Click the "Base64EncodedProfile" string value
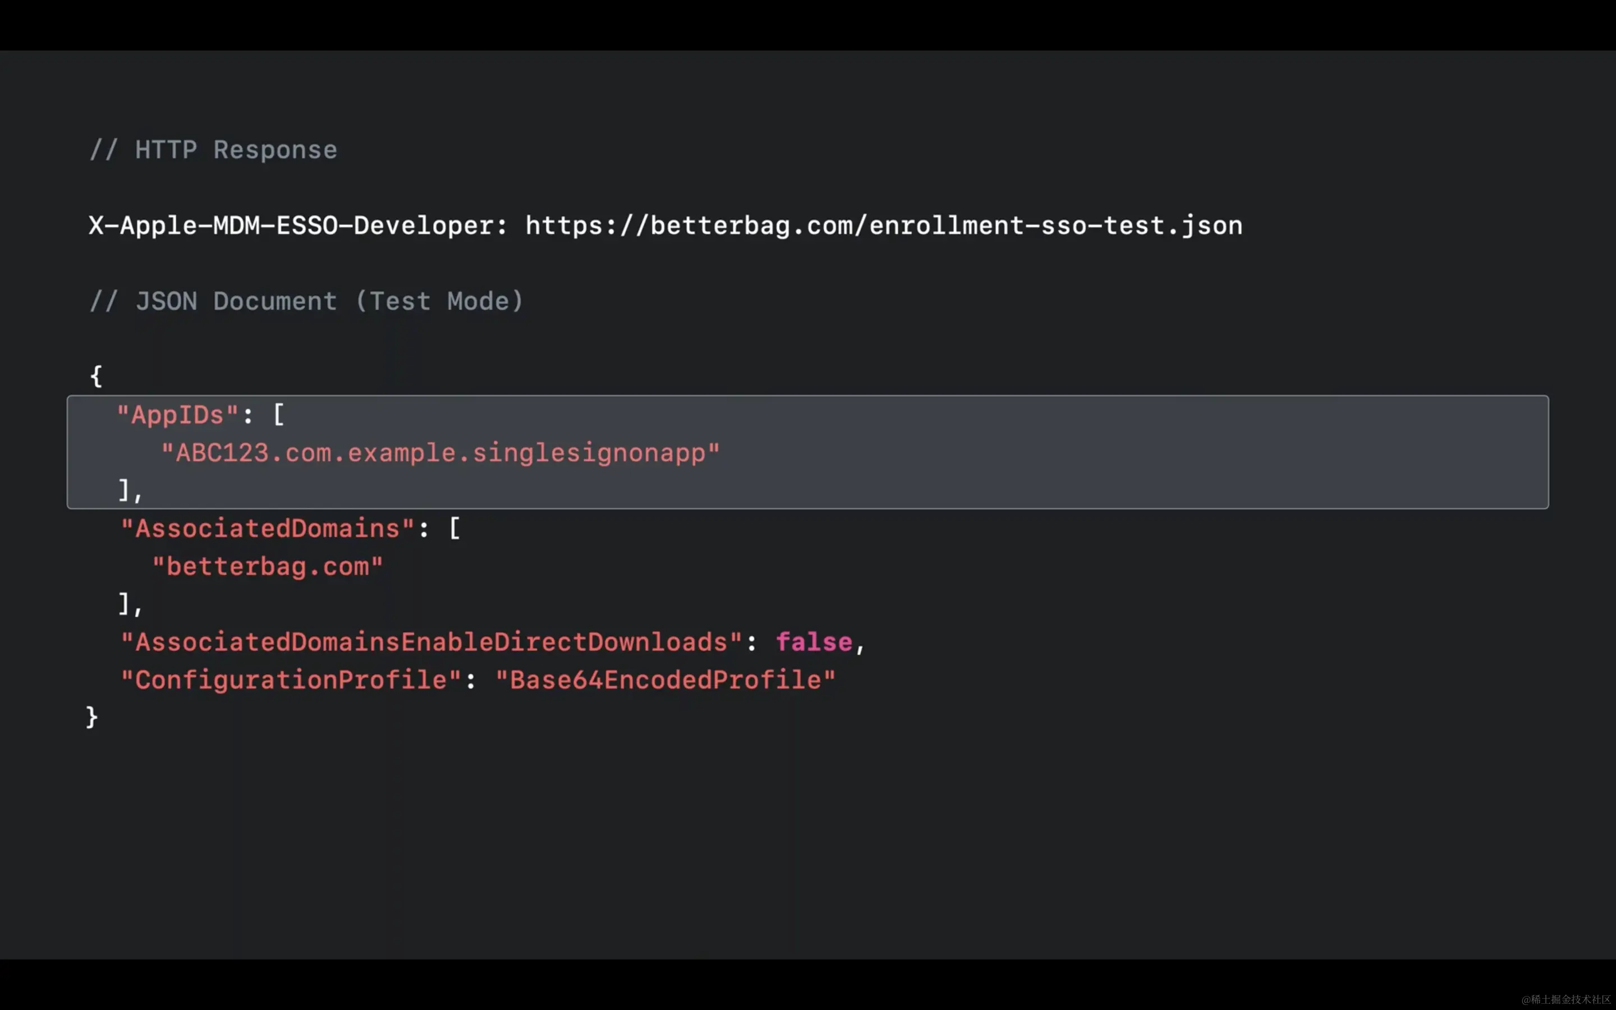1616x1010 pixels. coord(664,680)
